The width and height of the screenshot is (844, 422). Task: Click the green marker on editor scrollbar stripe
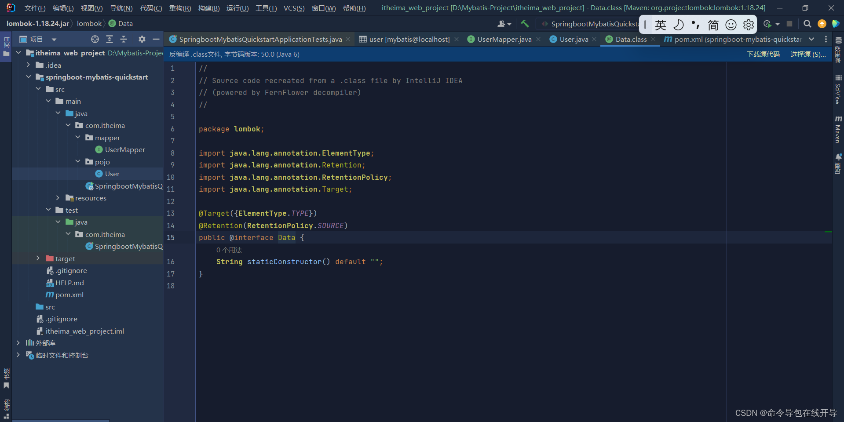pyautogui.click(x=828, y=232)
